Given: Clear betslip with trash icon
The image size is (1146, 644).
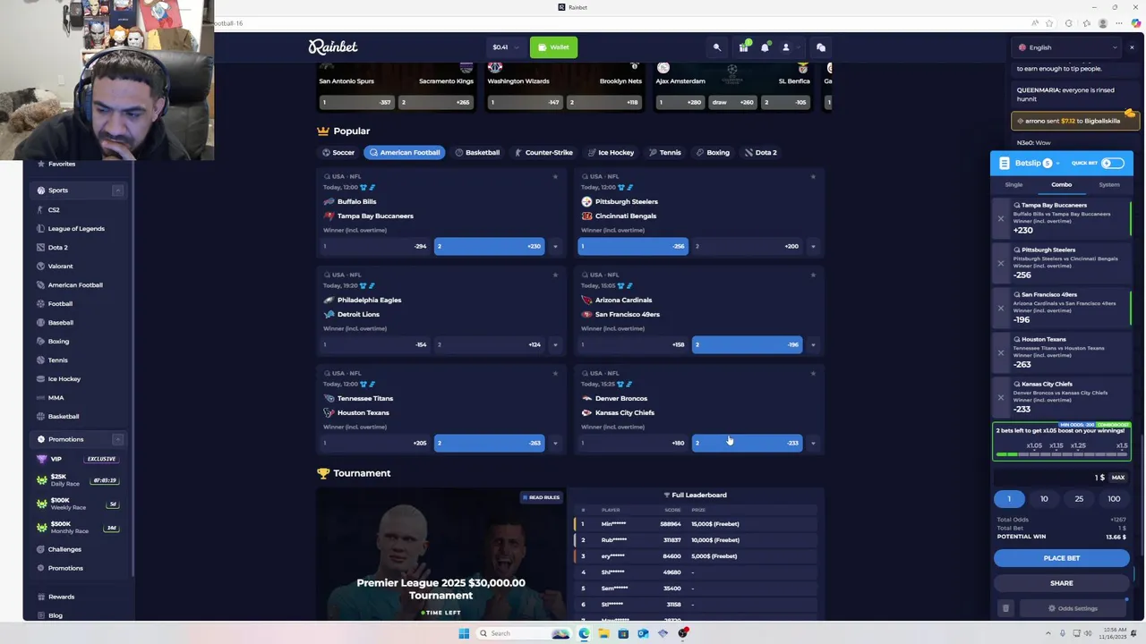Looking at the screenshot, I should pos(1005,608).
